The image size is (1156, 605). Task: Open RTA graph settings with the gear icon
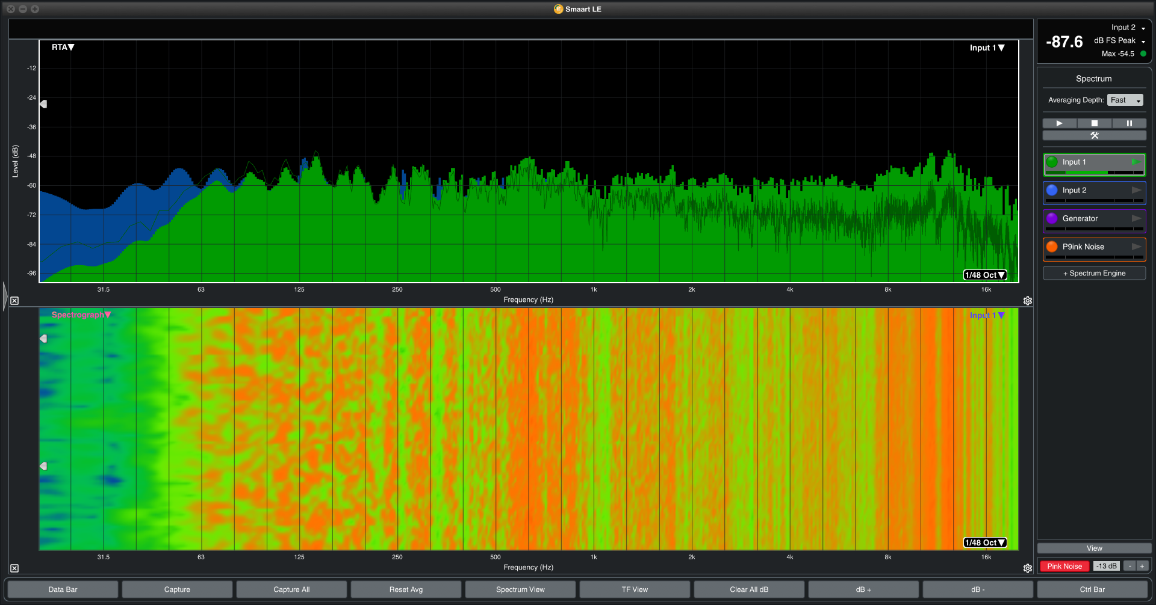click(x=1028, y=301)
